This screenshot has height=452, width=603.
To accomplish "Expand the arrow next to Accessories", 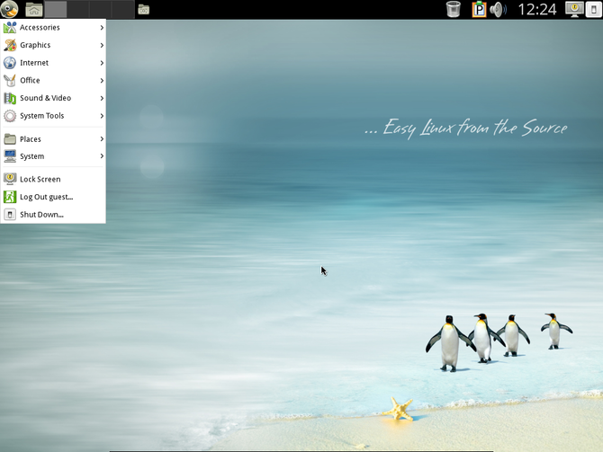I will (x=102, y=28).
